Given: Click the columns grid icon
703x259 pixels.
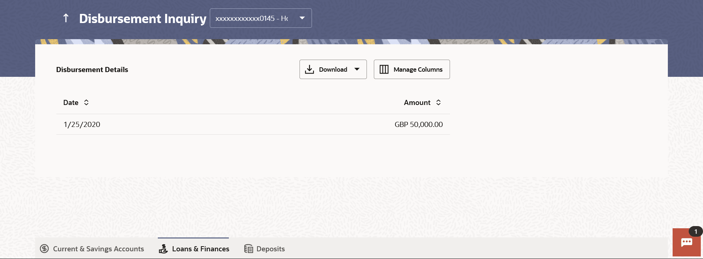Looking at the screenshot, I should (384, 70).
